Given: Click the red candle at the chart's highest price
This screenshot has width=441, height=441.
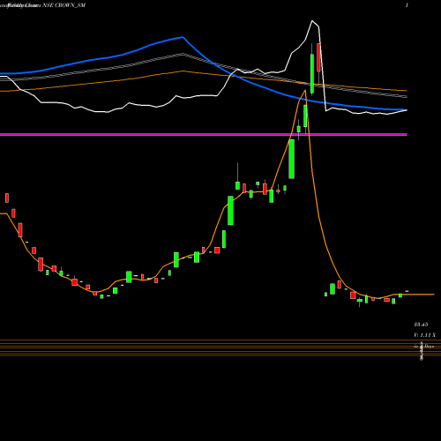Looking at the screenshot, I should click(318, 57).
